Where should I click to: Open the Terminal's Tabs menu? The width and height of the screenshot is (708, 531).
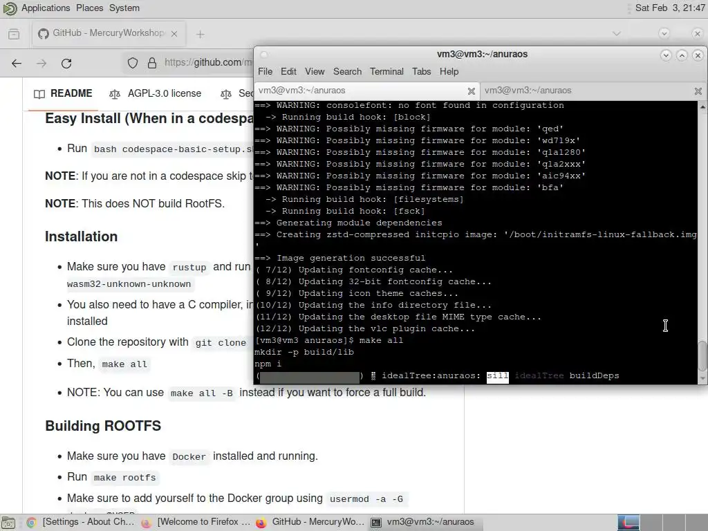point(421,72)
